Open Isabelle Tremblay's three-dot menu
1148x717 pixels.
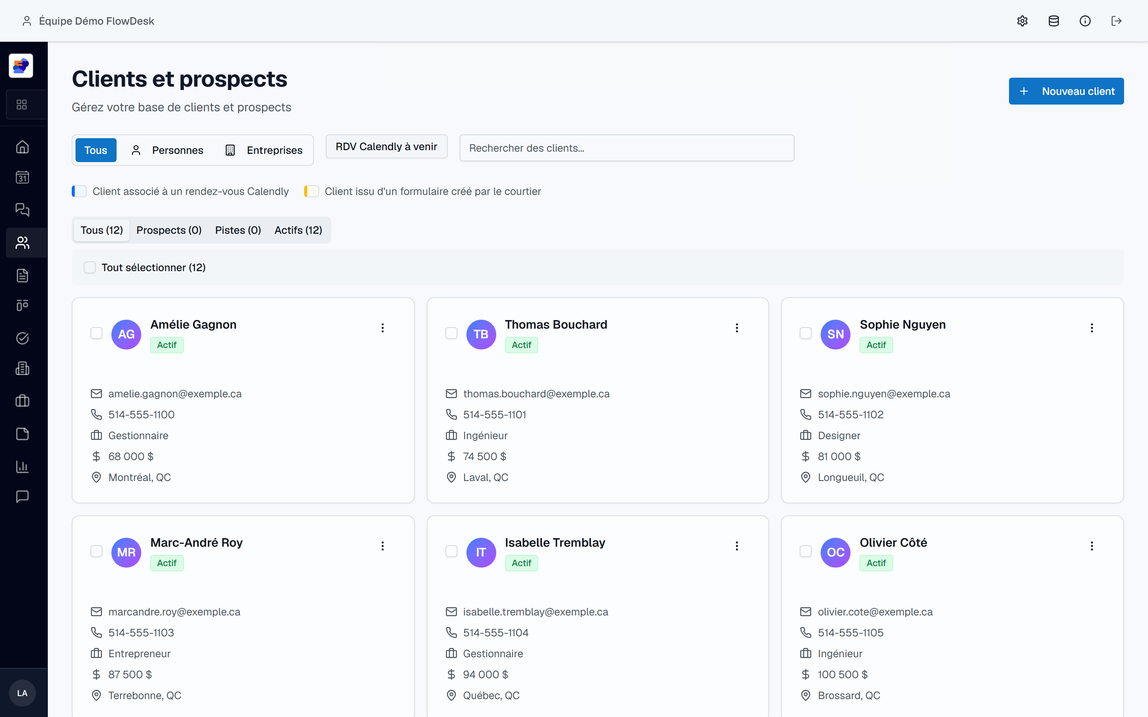tap(737, 546)
